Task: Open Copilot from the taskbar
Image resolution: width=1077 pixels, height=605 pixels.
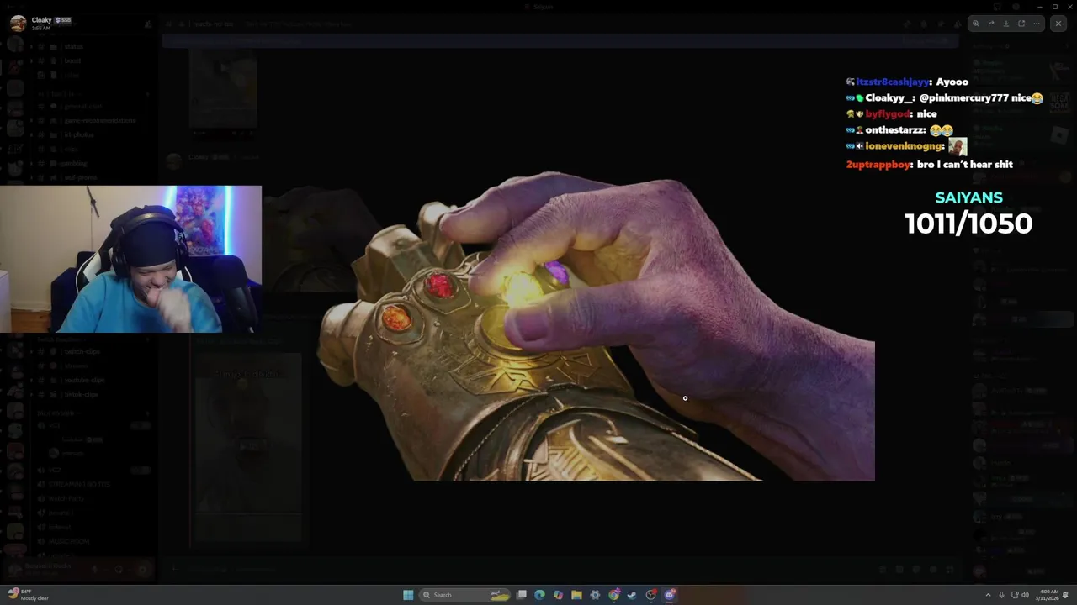Action: tap(558, 595)
